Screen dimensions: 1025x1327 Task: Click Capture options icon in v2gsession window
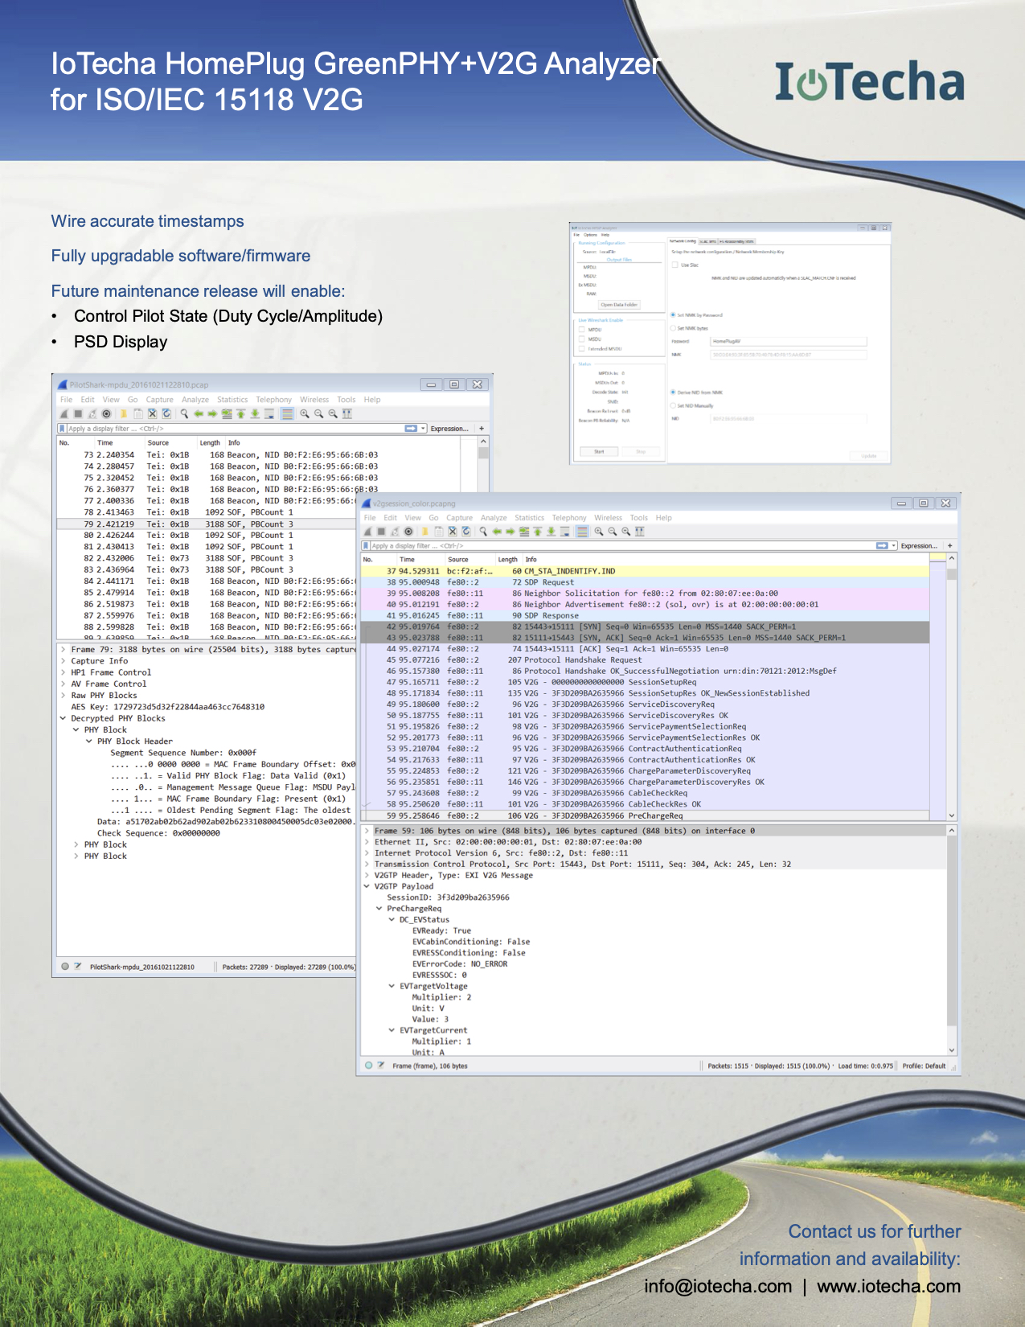408,532
